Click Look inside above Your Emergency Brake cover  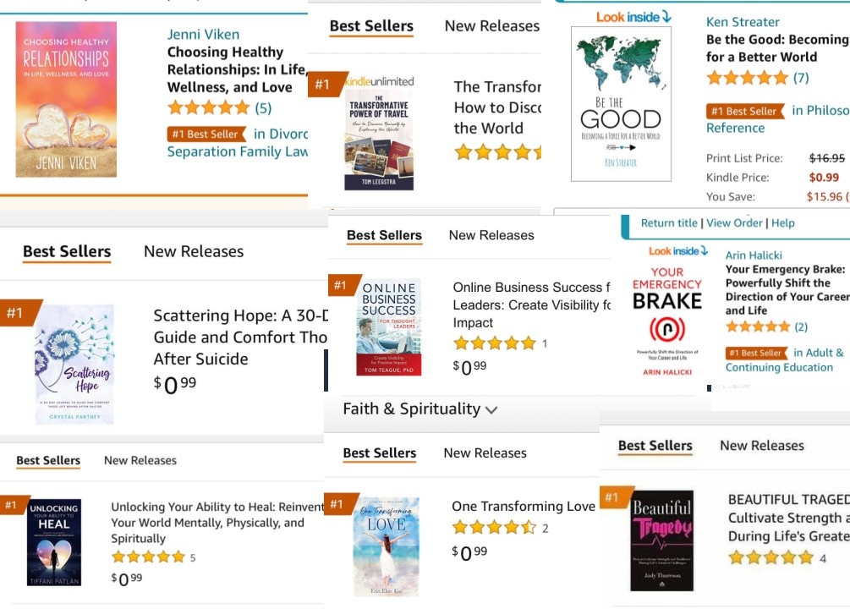[678, 250]
